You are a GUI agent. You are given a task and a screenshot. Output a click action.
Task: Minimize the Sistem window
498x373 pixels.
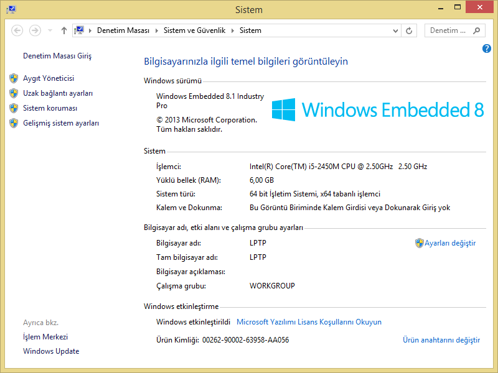click(441, 9)
